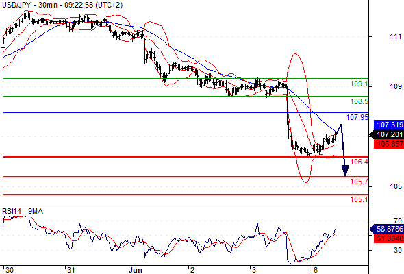Select the 109.1 resistance level label
This screenshot has height=274, width=404.
[x=359, y=84]
